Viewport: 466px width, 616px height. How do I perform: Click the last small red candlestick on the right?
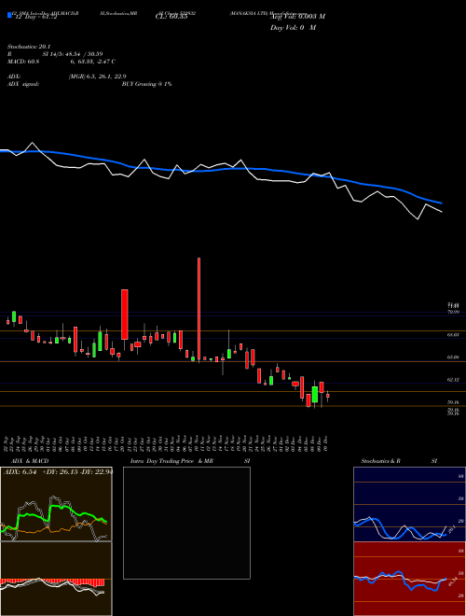(327, 396)
